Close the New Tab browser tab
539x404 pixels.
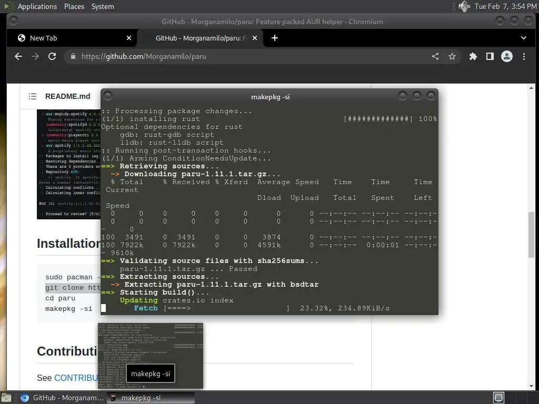129,38
